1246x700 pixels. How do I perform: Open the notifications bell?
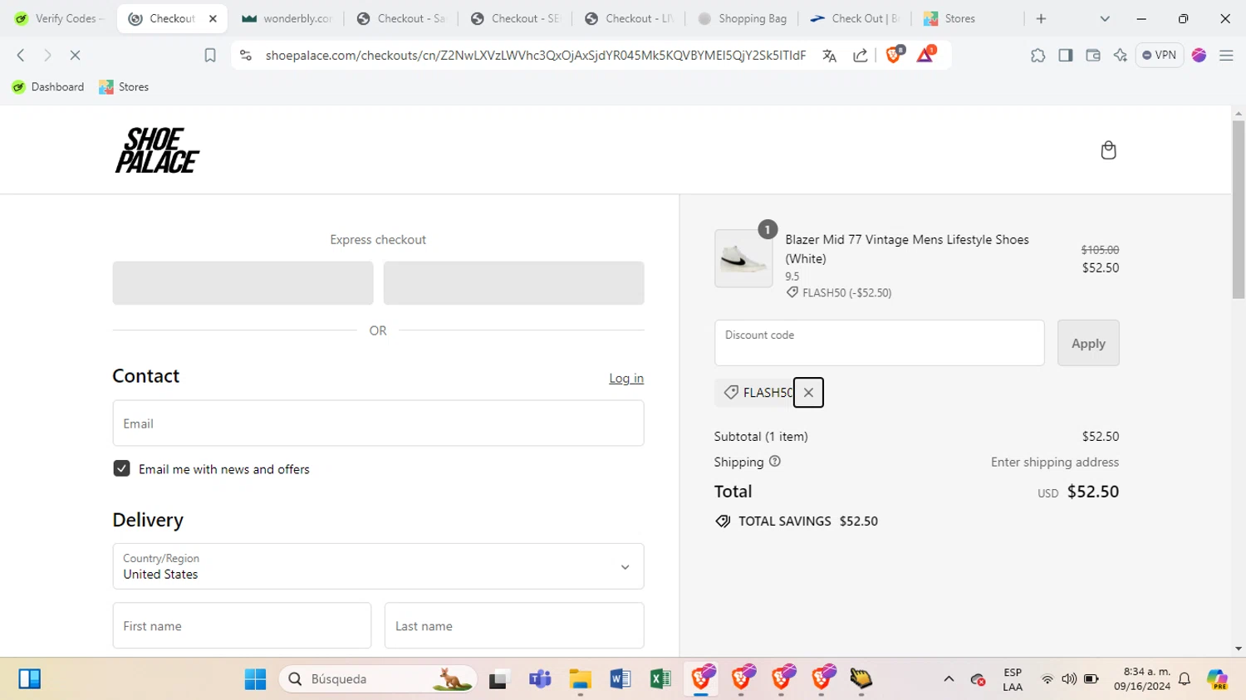click(1185, 679)
